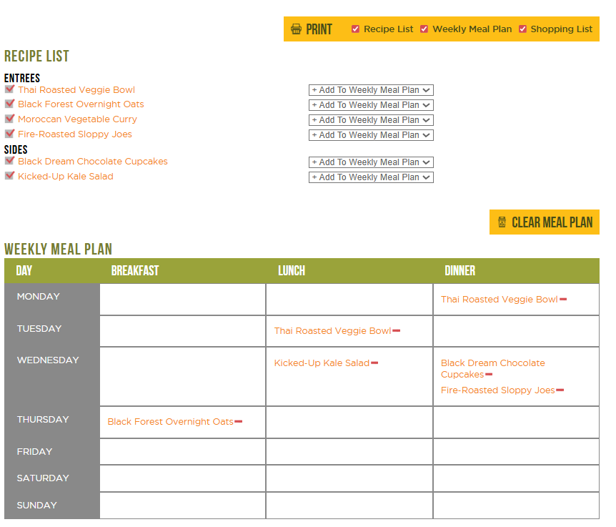Open the Fire-Roasted Sloppy Joes recipe link
616x527 pixels.
coord(75,134)
